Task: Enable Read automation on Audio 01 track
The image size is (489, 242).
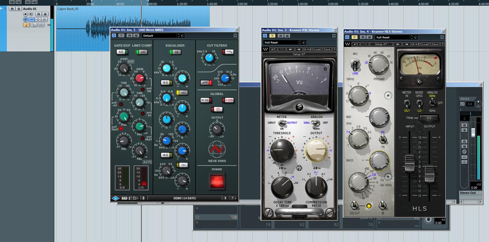Action: 38,14
